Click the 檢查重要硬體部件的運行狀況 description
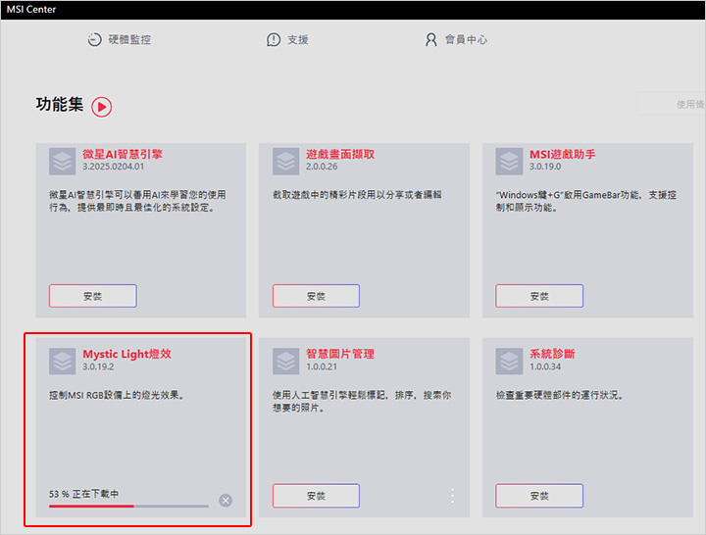Screen dimensions: 706x535 point(559,395)
